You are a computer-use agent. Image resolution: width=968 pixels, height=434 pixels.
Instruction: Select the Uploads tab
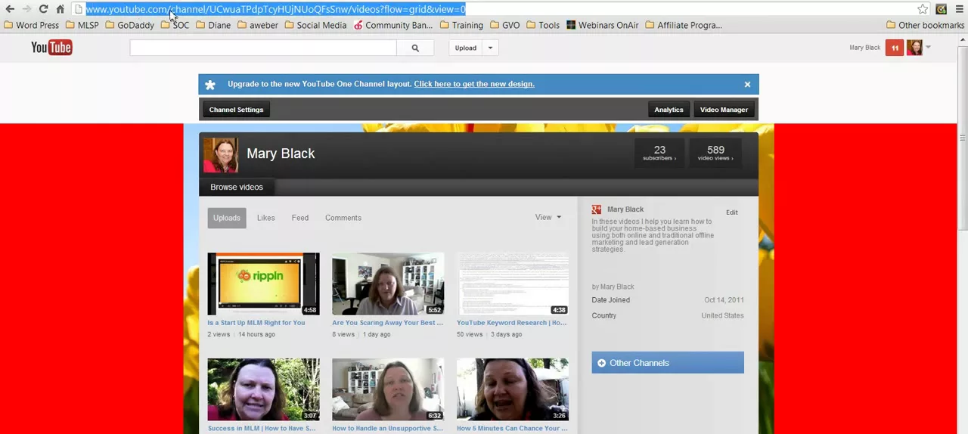click(x=227, y=218)
